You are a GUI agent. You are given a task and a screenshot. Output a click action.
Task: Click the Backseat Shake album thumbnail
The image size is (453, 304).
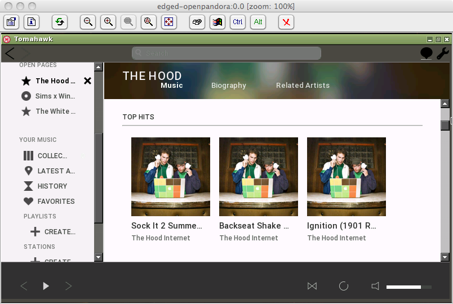[258, 177]
